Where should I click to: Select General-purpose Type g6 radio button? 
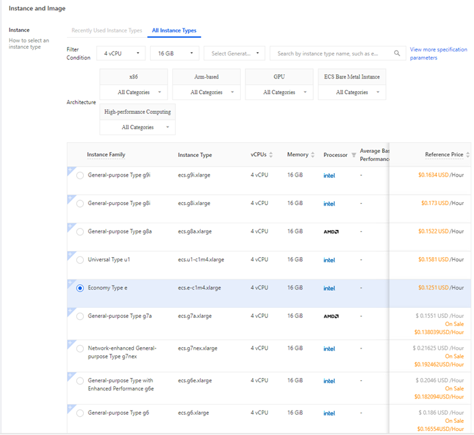80,413
